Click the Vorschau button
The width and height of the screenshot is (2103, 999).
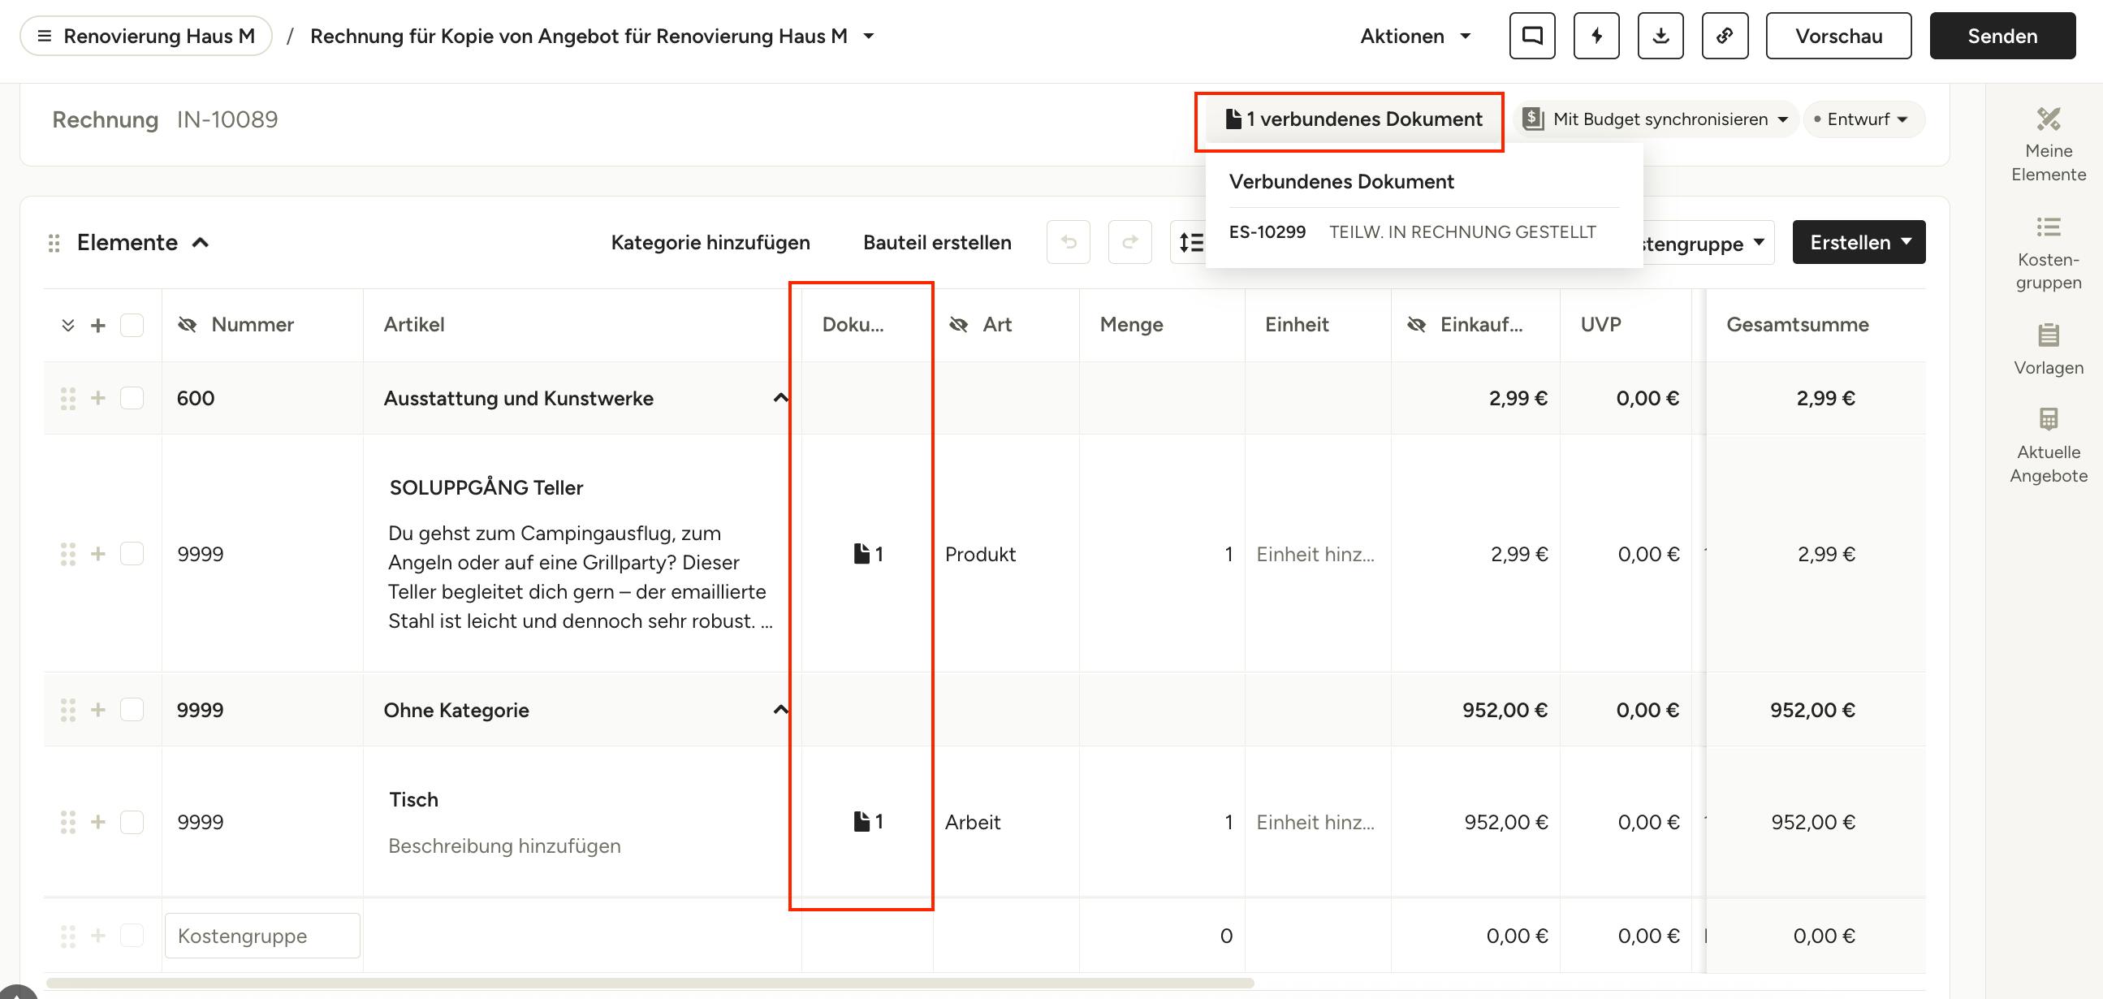[1838, 36]
